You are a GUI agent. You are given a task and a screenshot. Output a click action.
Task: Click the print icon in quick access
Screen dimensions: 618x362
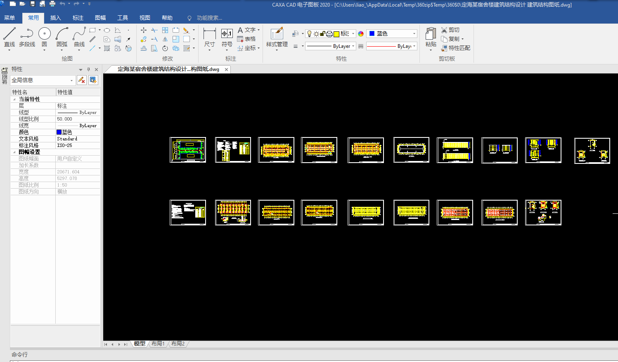point(52,4)
